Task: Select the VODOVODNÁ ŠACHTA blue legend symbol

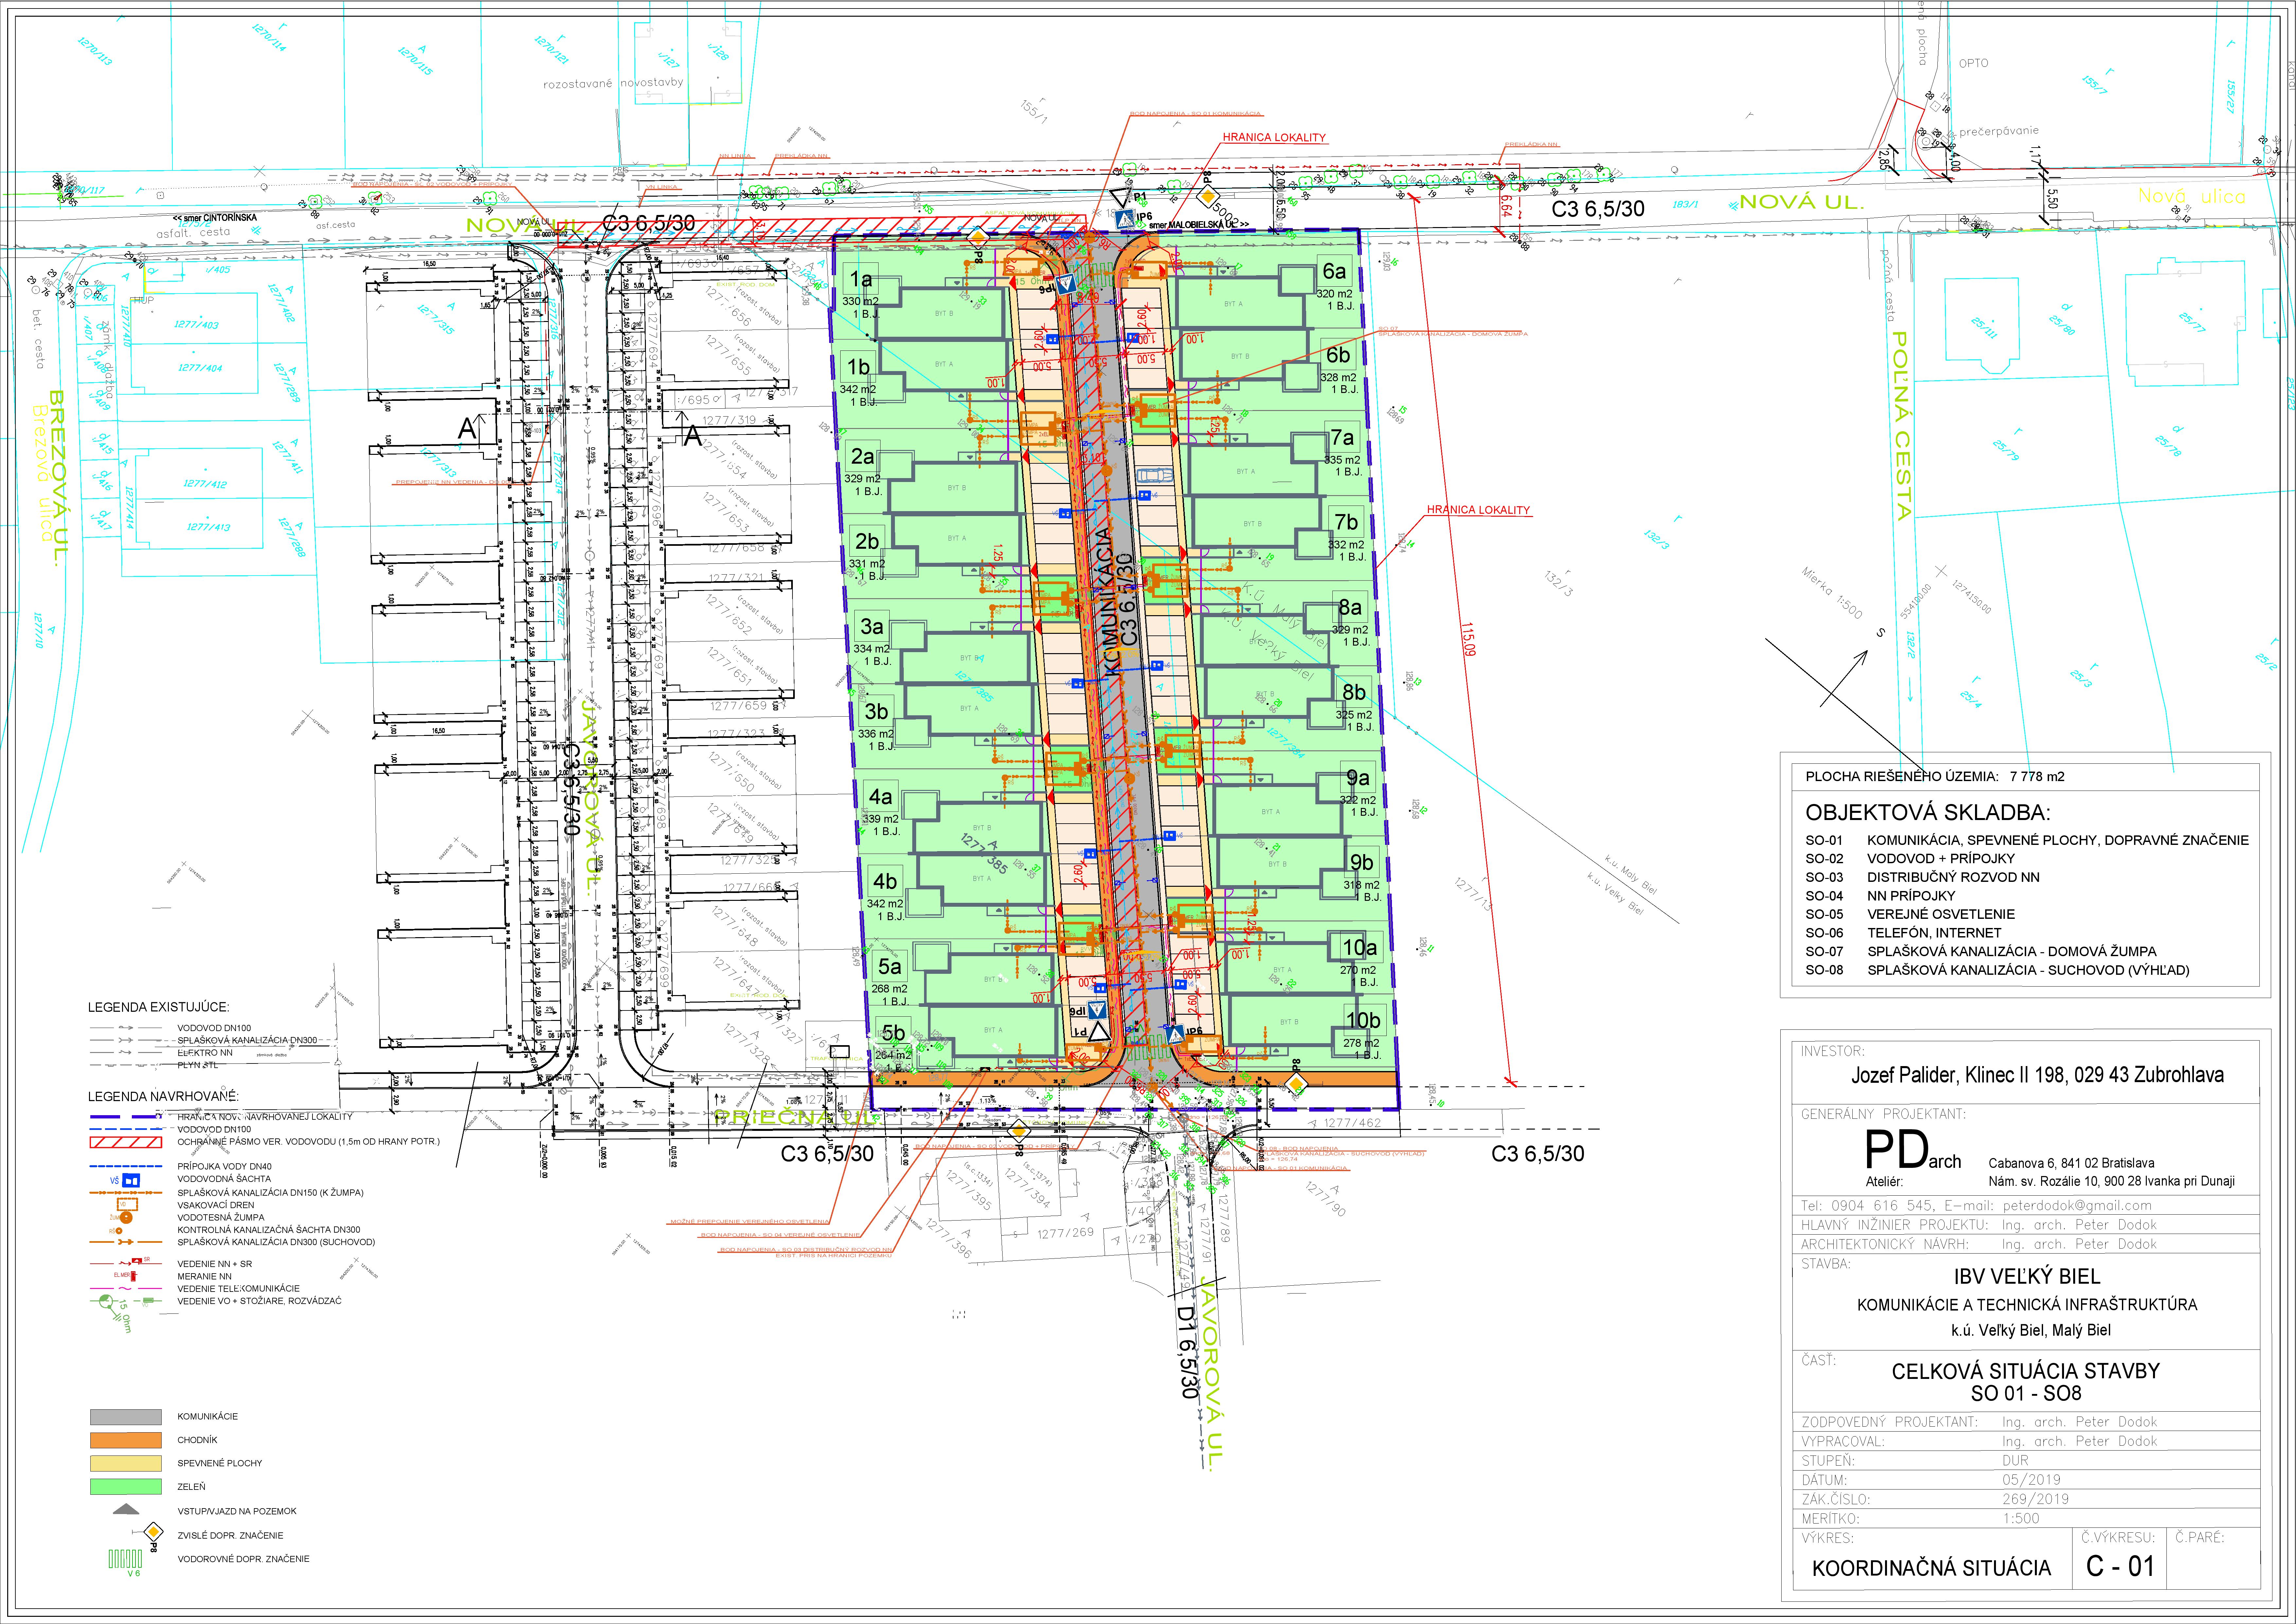Action: pos(131,1180)
